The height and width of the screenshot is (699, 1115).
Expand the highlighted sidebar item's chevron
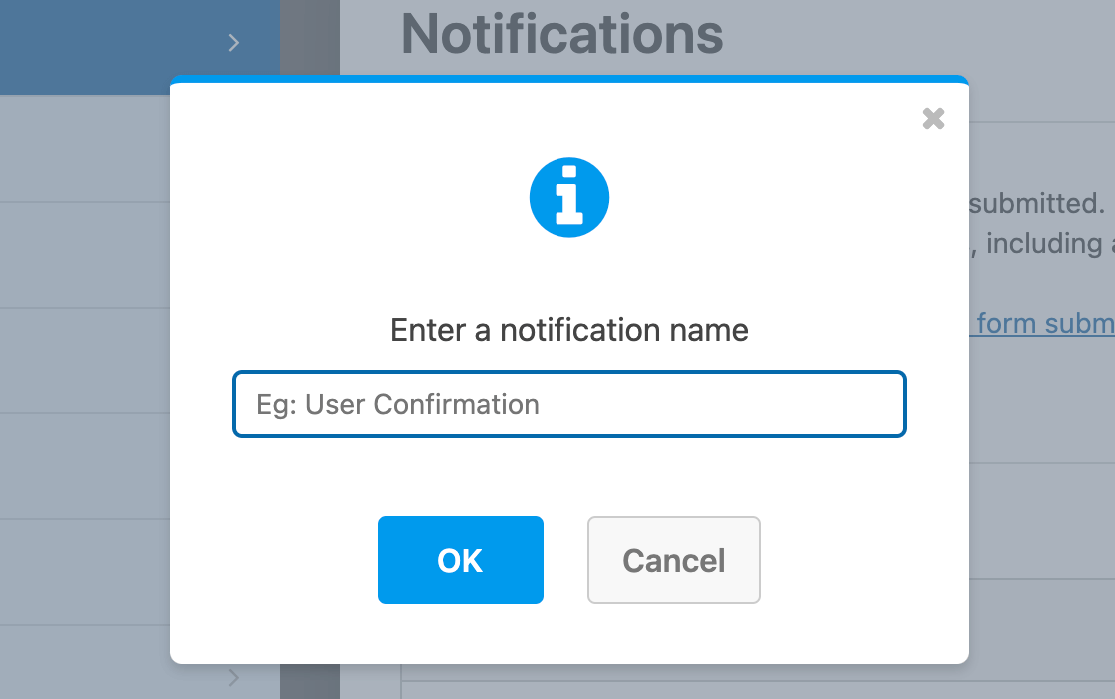(233, 42)
